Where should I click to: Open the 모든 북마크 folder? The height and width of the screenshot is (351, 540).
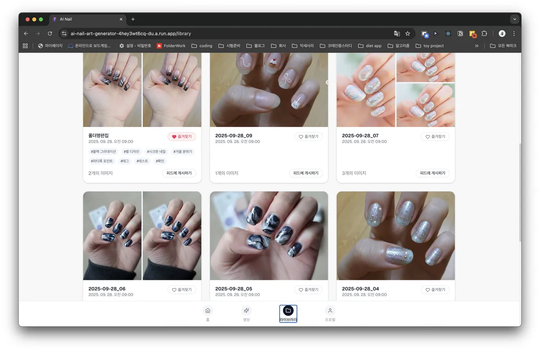(503, 45)
